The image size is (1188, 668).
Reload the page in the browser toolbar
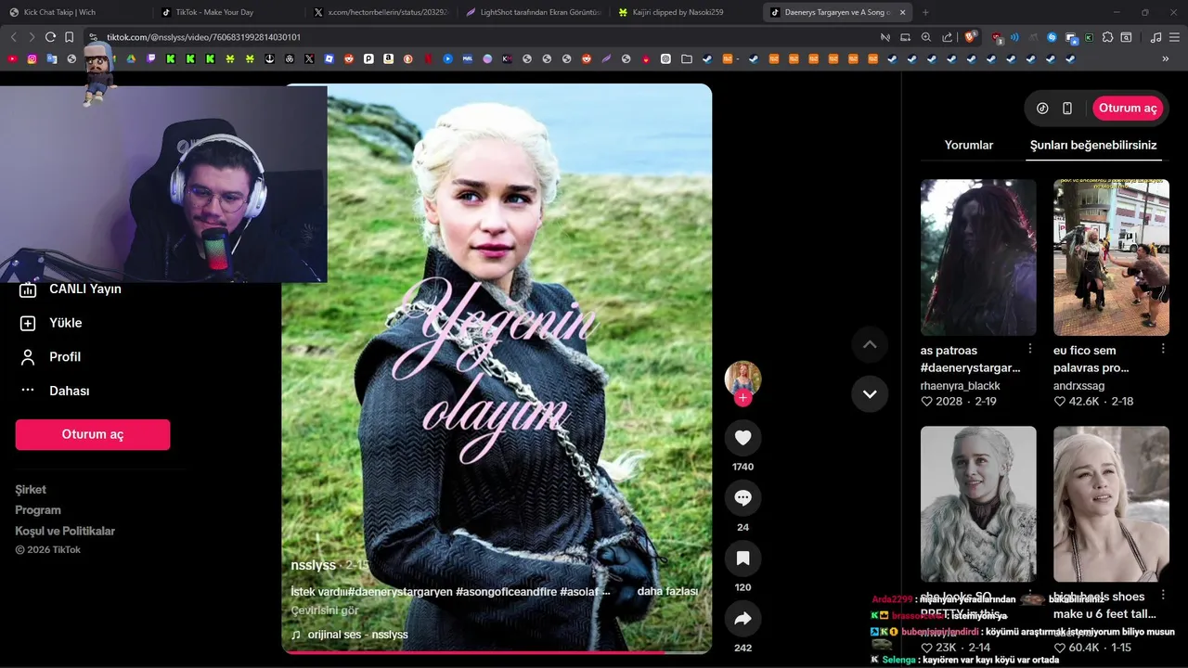tap(50, 37)
